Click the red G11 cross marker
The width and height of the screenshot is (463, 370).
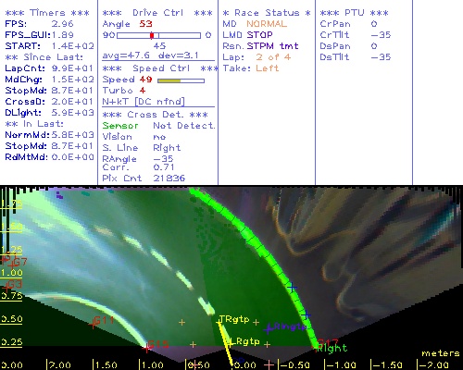pyautogui.click(x=93, y=325)
